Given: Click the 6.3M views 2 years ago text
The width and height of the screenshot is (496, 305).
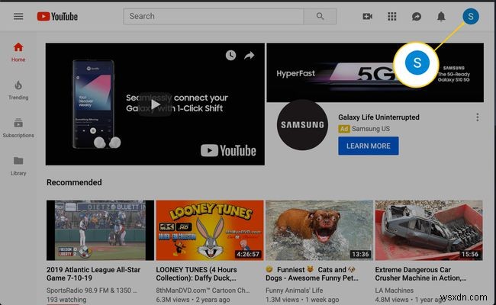Looking at the screenshot, I should pos(192,300).
